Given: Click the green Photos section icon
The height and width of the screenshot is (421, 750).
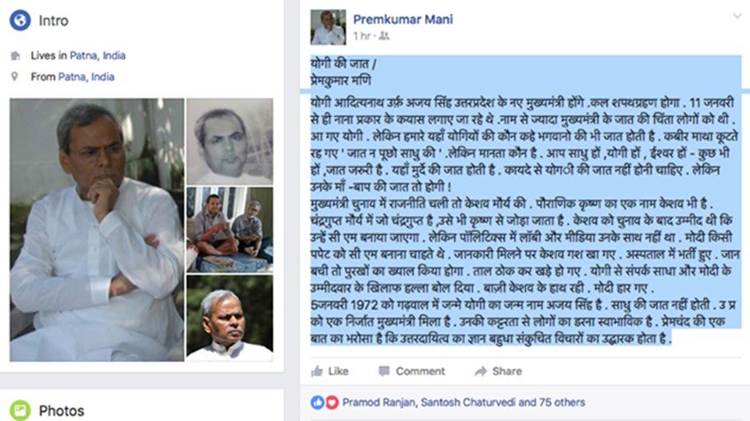Looking at the screenshot, I should point(20,410).
